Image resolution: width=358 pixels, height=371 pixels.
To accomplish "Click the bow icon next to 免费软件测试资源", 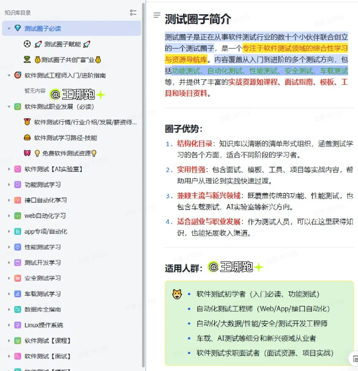I will tap(27, 153).
